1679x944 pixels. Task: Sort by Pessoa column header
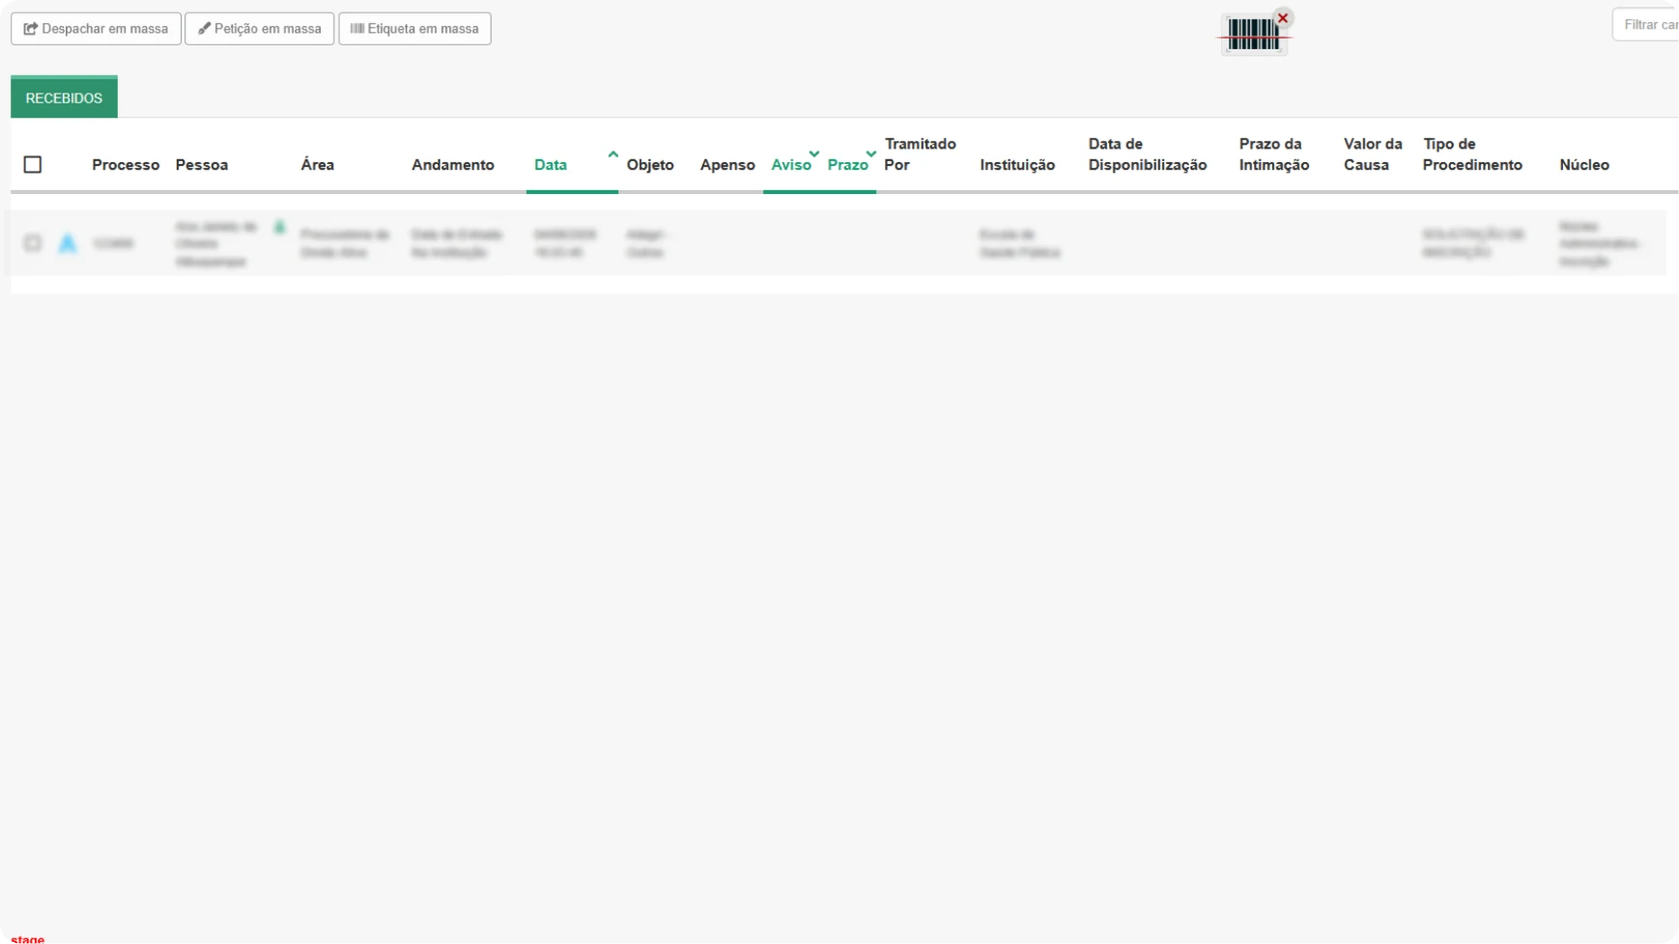202,165
